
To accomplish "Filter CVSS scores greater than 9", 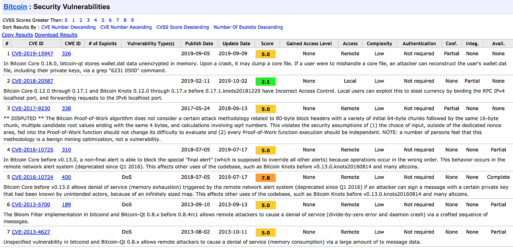I will pos(132,20).
